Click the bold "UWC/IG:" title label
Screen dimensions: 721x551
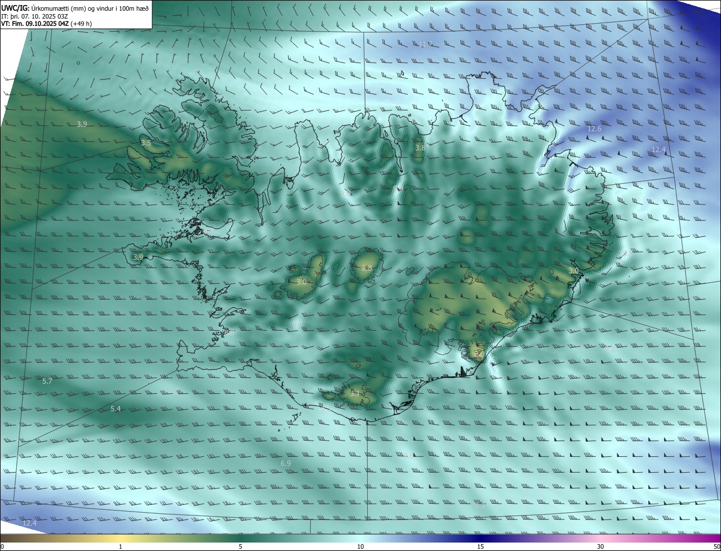15,8
